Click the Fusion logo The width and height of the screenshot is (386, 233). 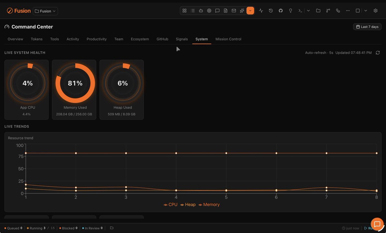(19, 11)
